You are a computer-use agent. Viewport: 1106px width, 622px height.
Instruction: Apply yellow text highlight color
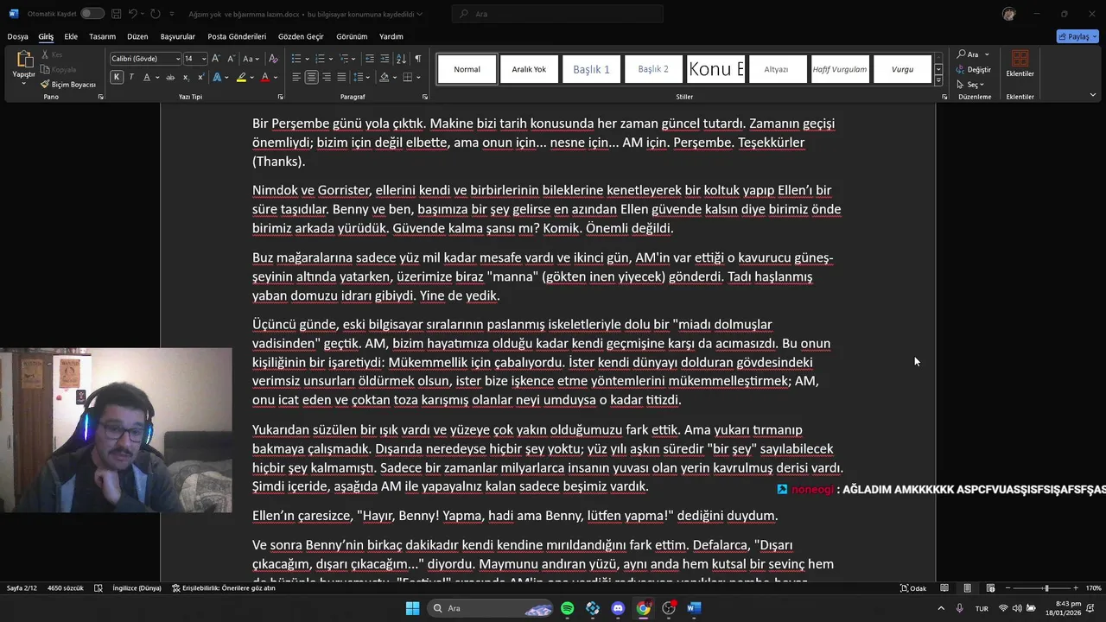point(242,77)
